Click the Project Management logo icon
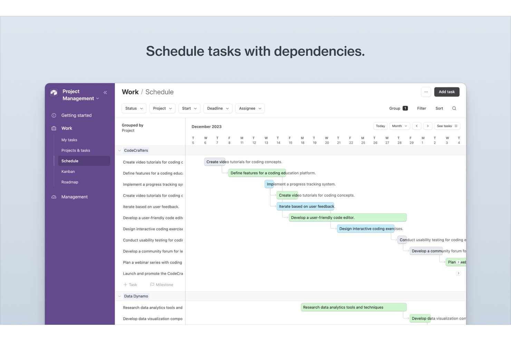This screenshot has height=341, width=511. click(54, 93)
